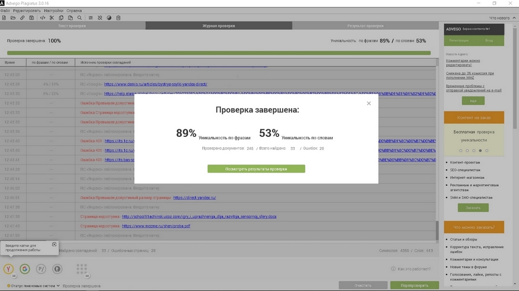Click the Yandex search engine status icon
519x291 pixels.
click(9, 269)
